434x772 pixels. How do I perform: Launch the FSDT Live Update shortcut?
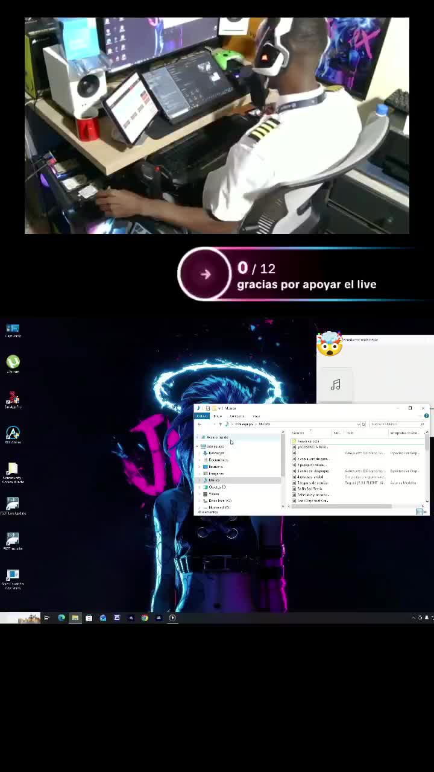click(13, 505)
